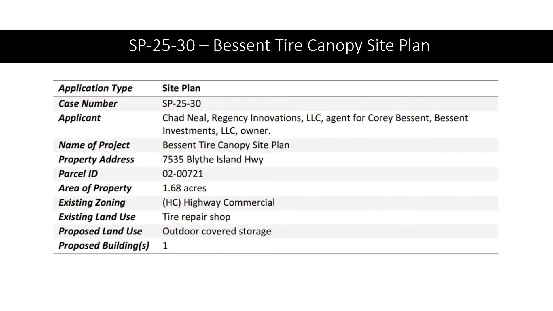The width and height of the screenshot is (553, 311).
Task: Click the Property Address label
Action: (x=96, y=159)
